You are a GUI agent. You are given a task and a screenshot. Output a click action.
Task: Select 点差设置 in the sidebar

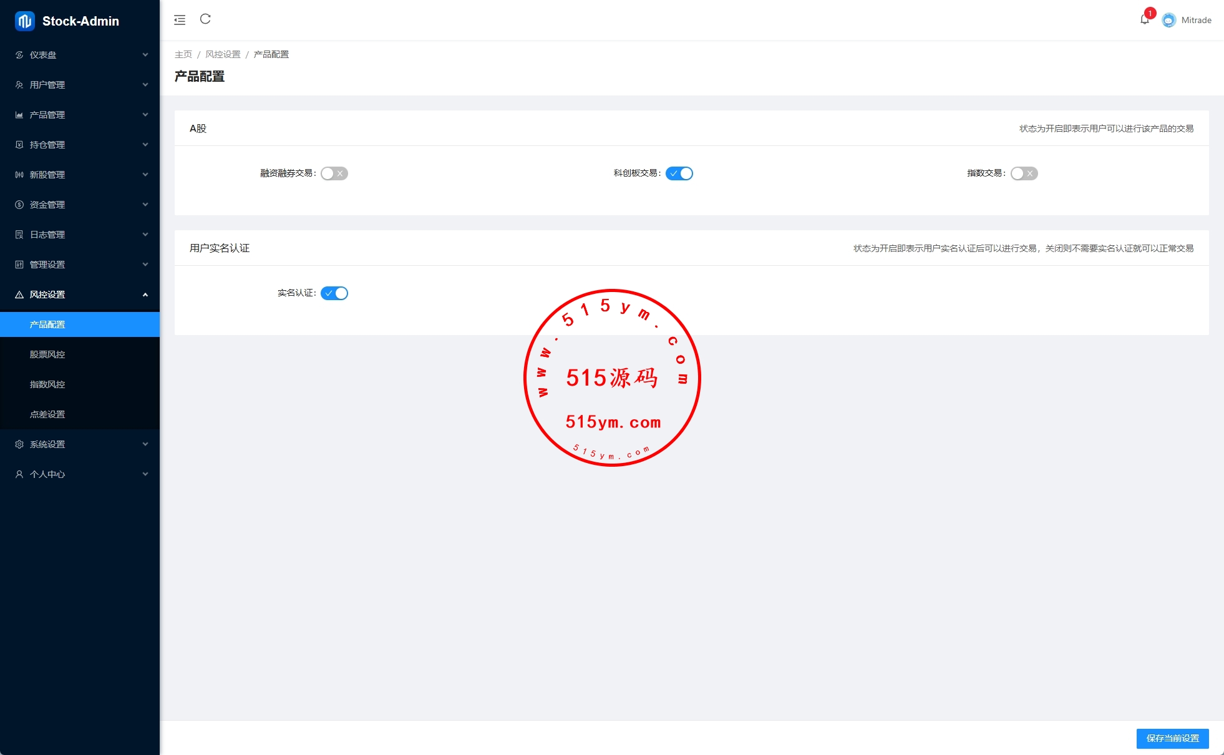47,414
